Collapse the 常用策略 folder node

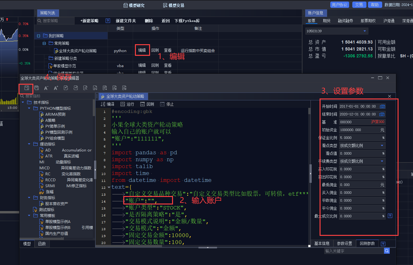click(x=45, y=43)
